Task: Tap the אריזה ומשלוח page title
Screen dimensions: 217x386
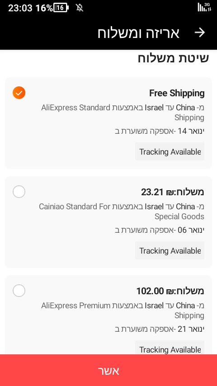Action: 138,33
